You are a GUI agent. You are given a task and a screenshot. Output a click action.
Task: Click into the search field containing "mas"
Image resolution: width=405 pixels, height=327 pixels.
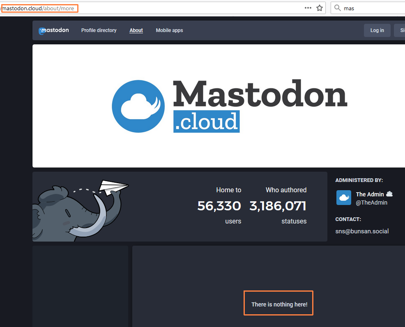pos(370,8)
